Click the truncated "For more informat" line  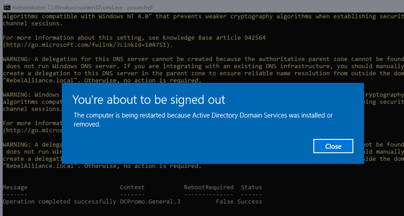(x=33, y=123)
